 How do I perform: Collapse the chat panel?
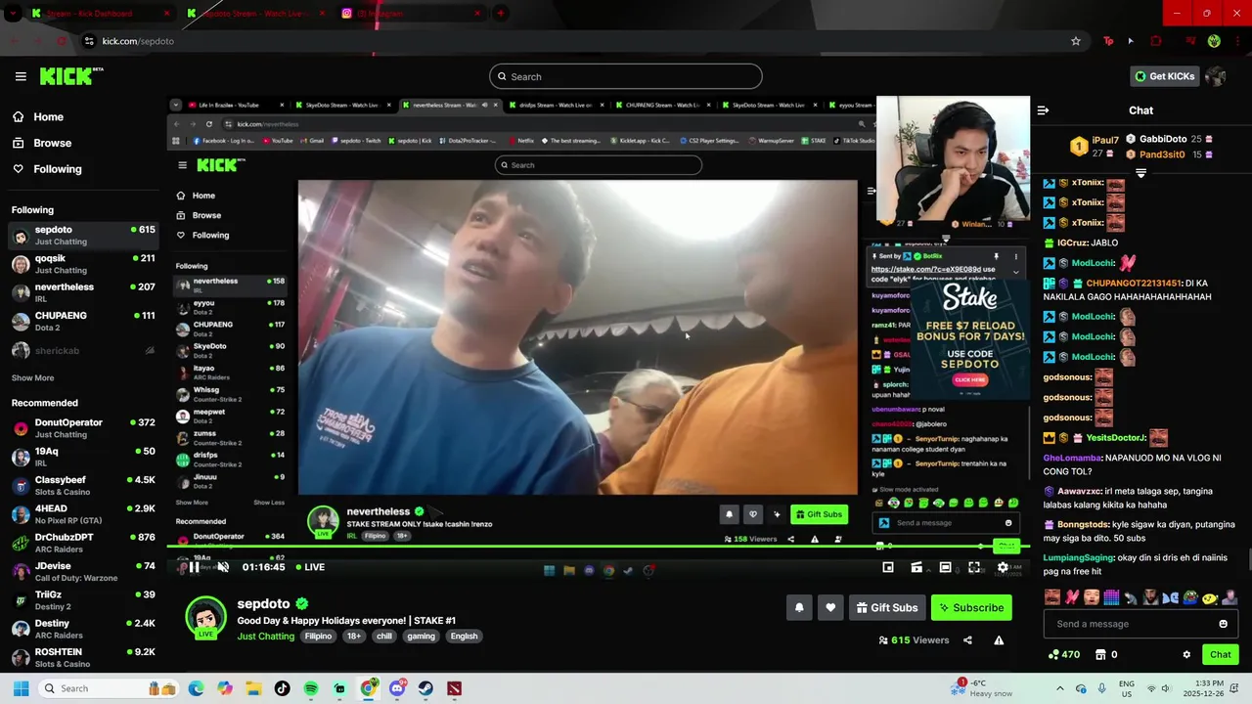coord(1043,110)
